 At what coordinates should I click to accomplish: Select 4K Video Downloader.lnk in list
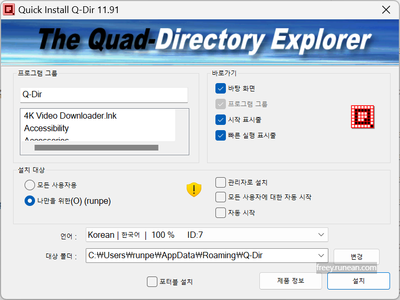70,116
